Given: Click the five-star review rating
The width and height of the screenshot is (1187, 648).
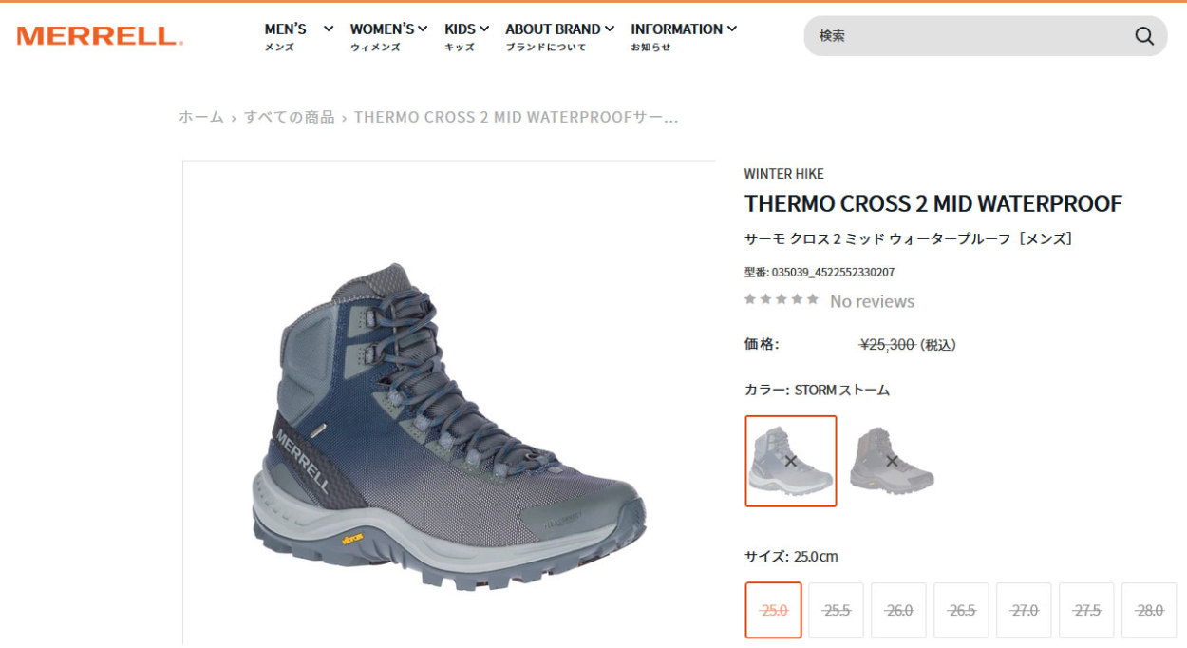Looking at the screenshot, I should (782, 299).
